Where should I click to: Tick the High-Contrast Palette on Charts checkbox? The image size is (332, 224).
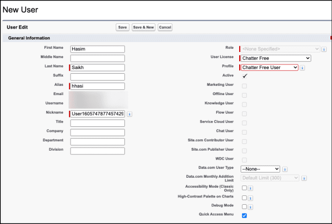click(x=244, y=197)
